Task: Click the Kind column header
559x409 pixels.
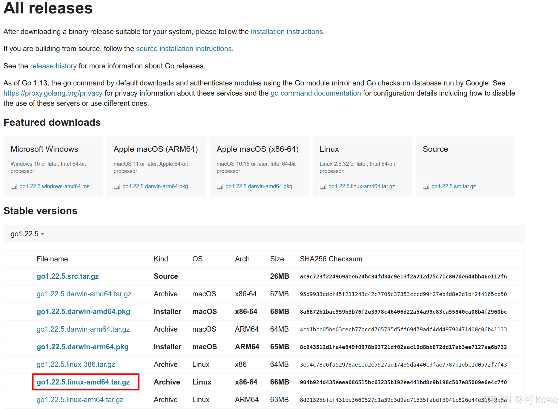Action: coord(161,259)
